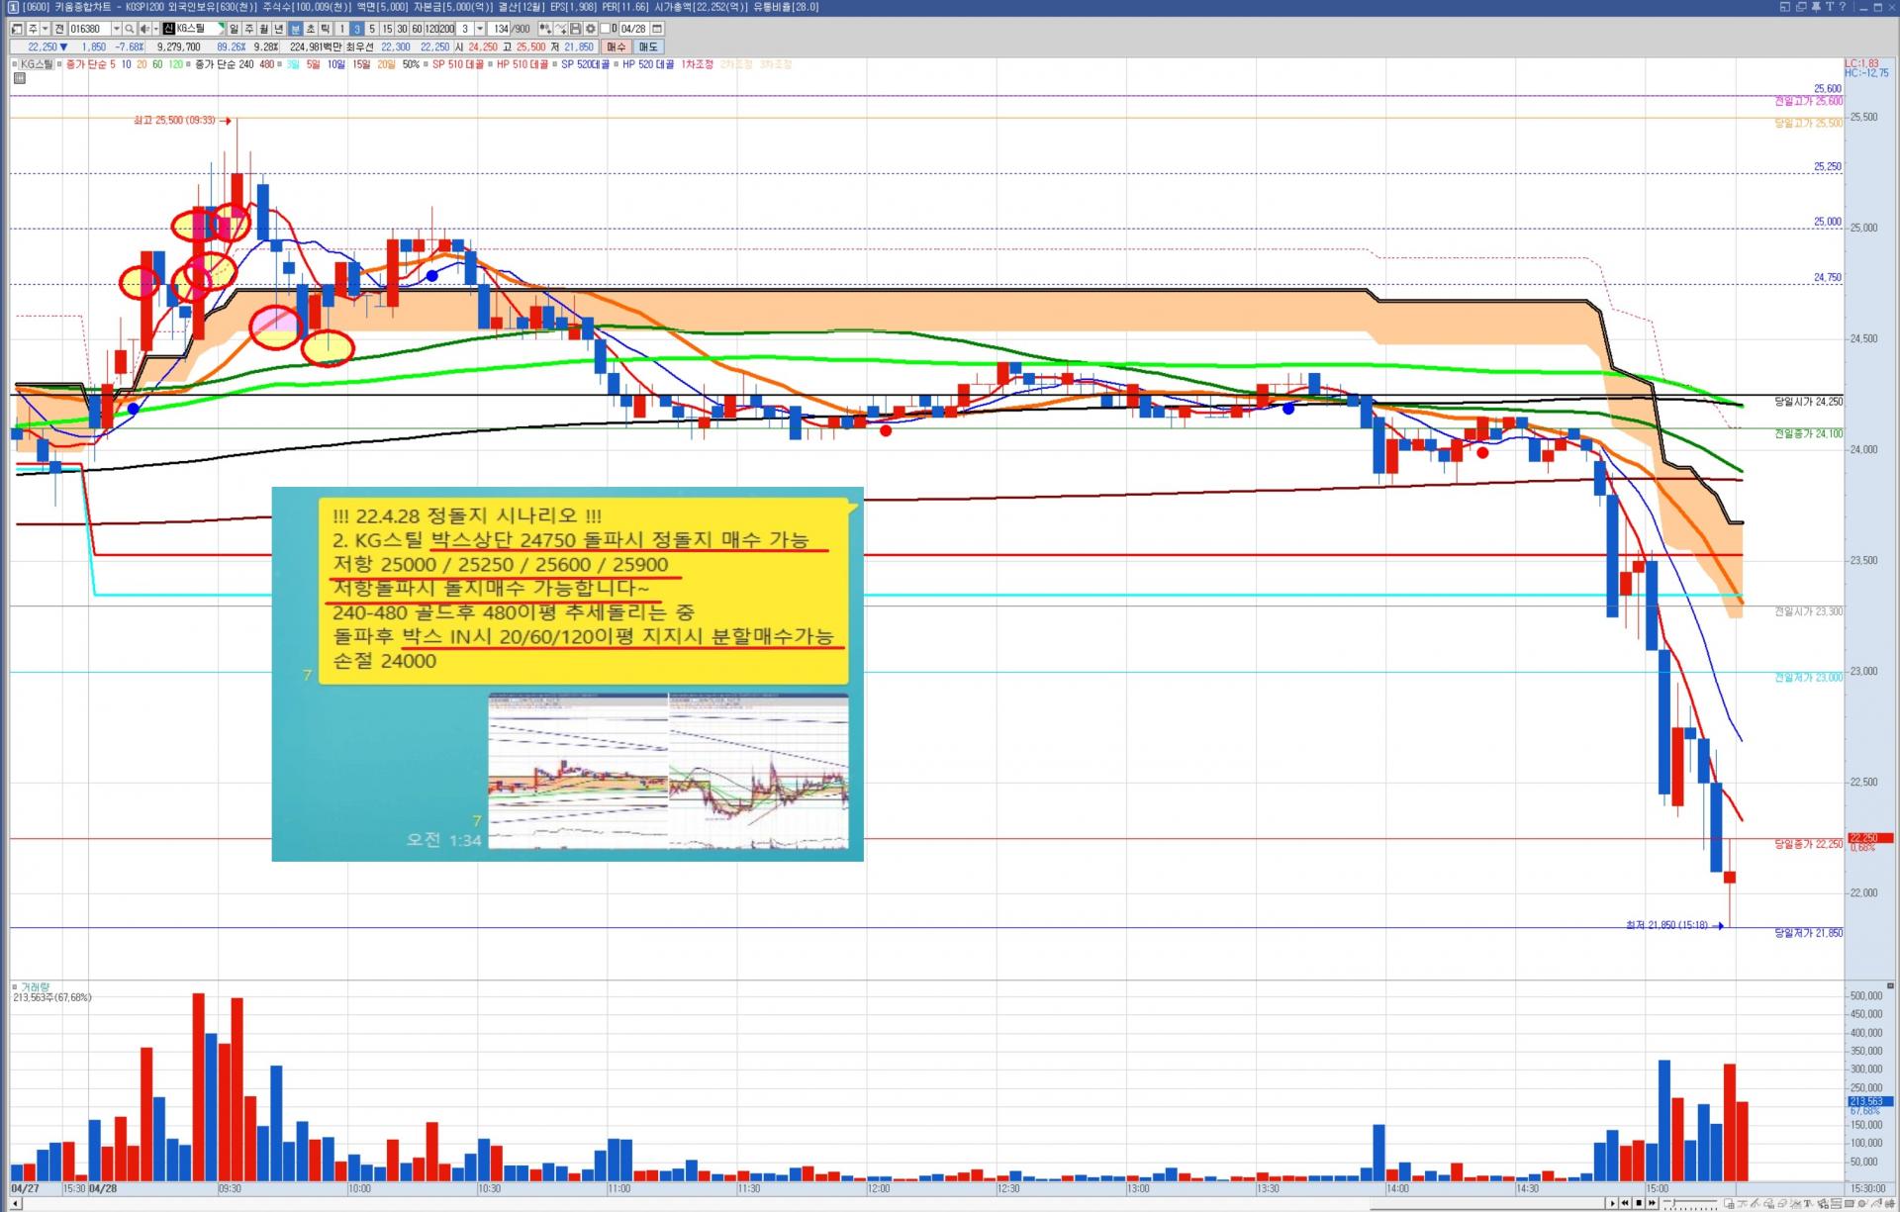Viewport: 1900px width, 1212px height.
Task: Open the interval number 3 dropdown
Action: (480, 29)
